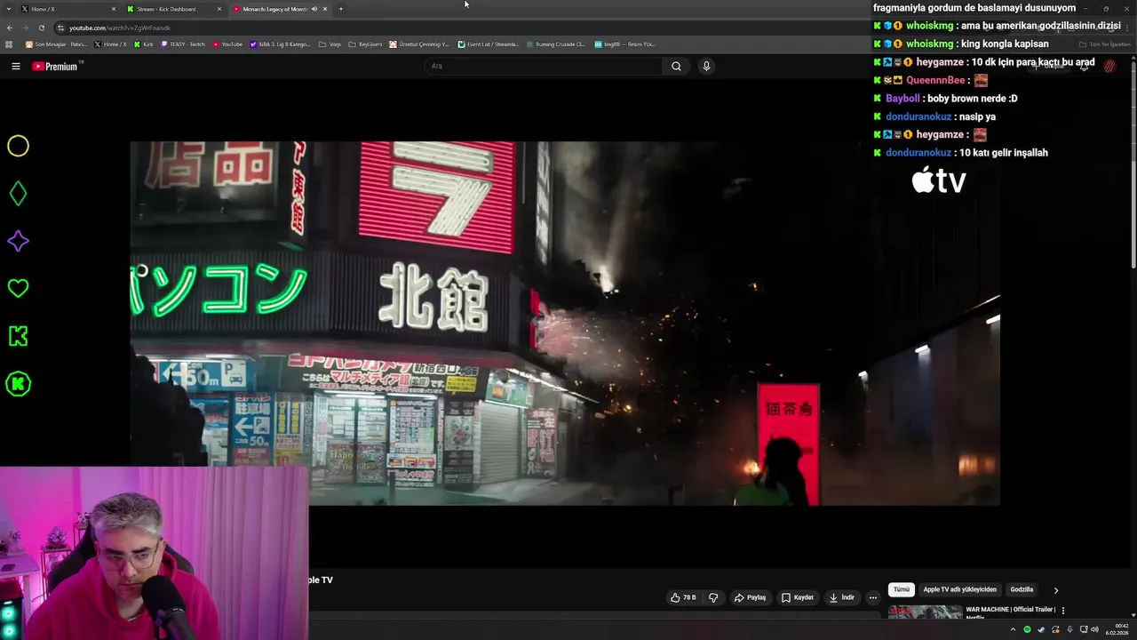
Task: Open NBA 3. Lig B Katego bookmark
Action: point(281,44)
